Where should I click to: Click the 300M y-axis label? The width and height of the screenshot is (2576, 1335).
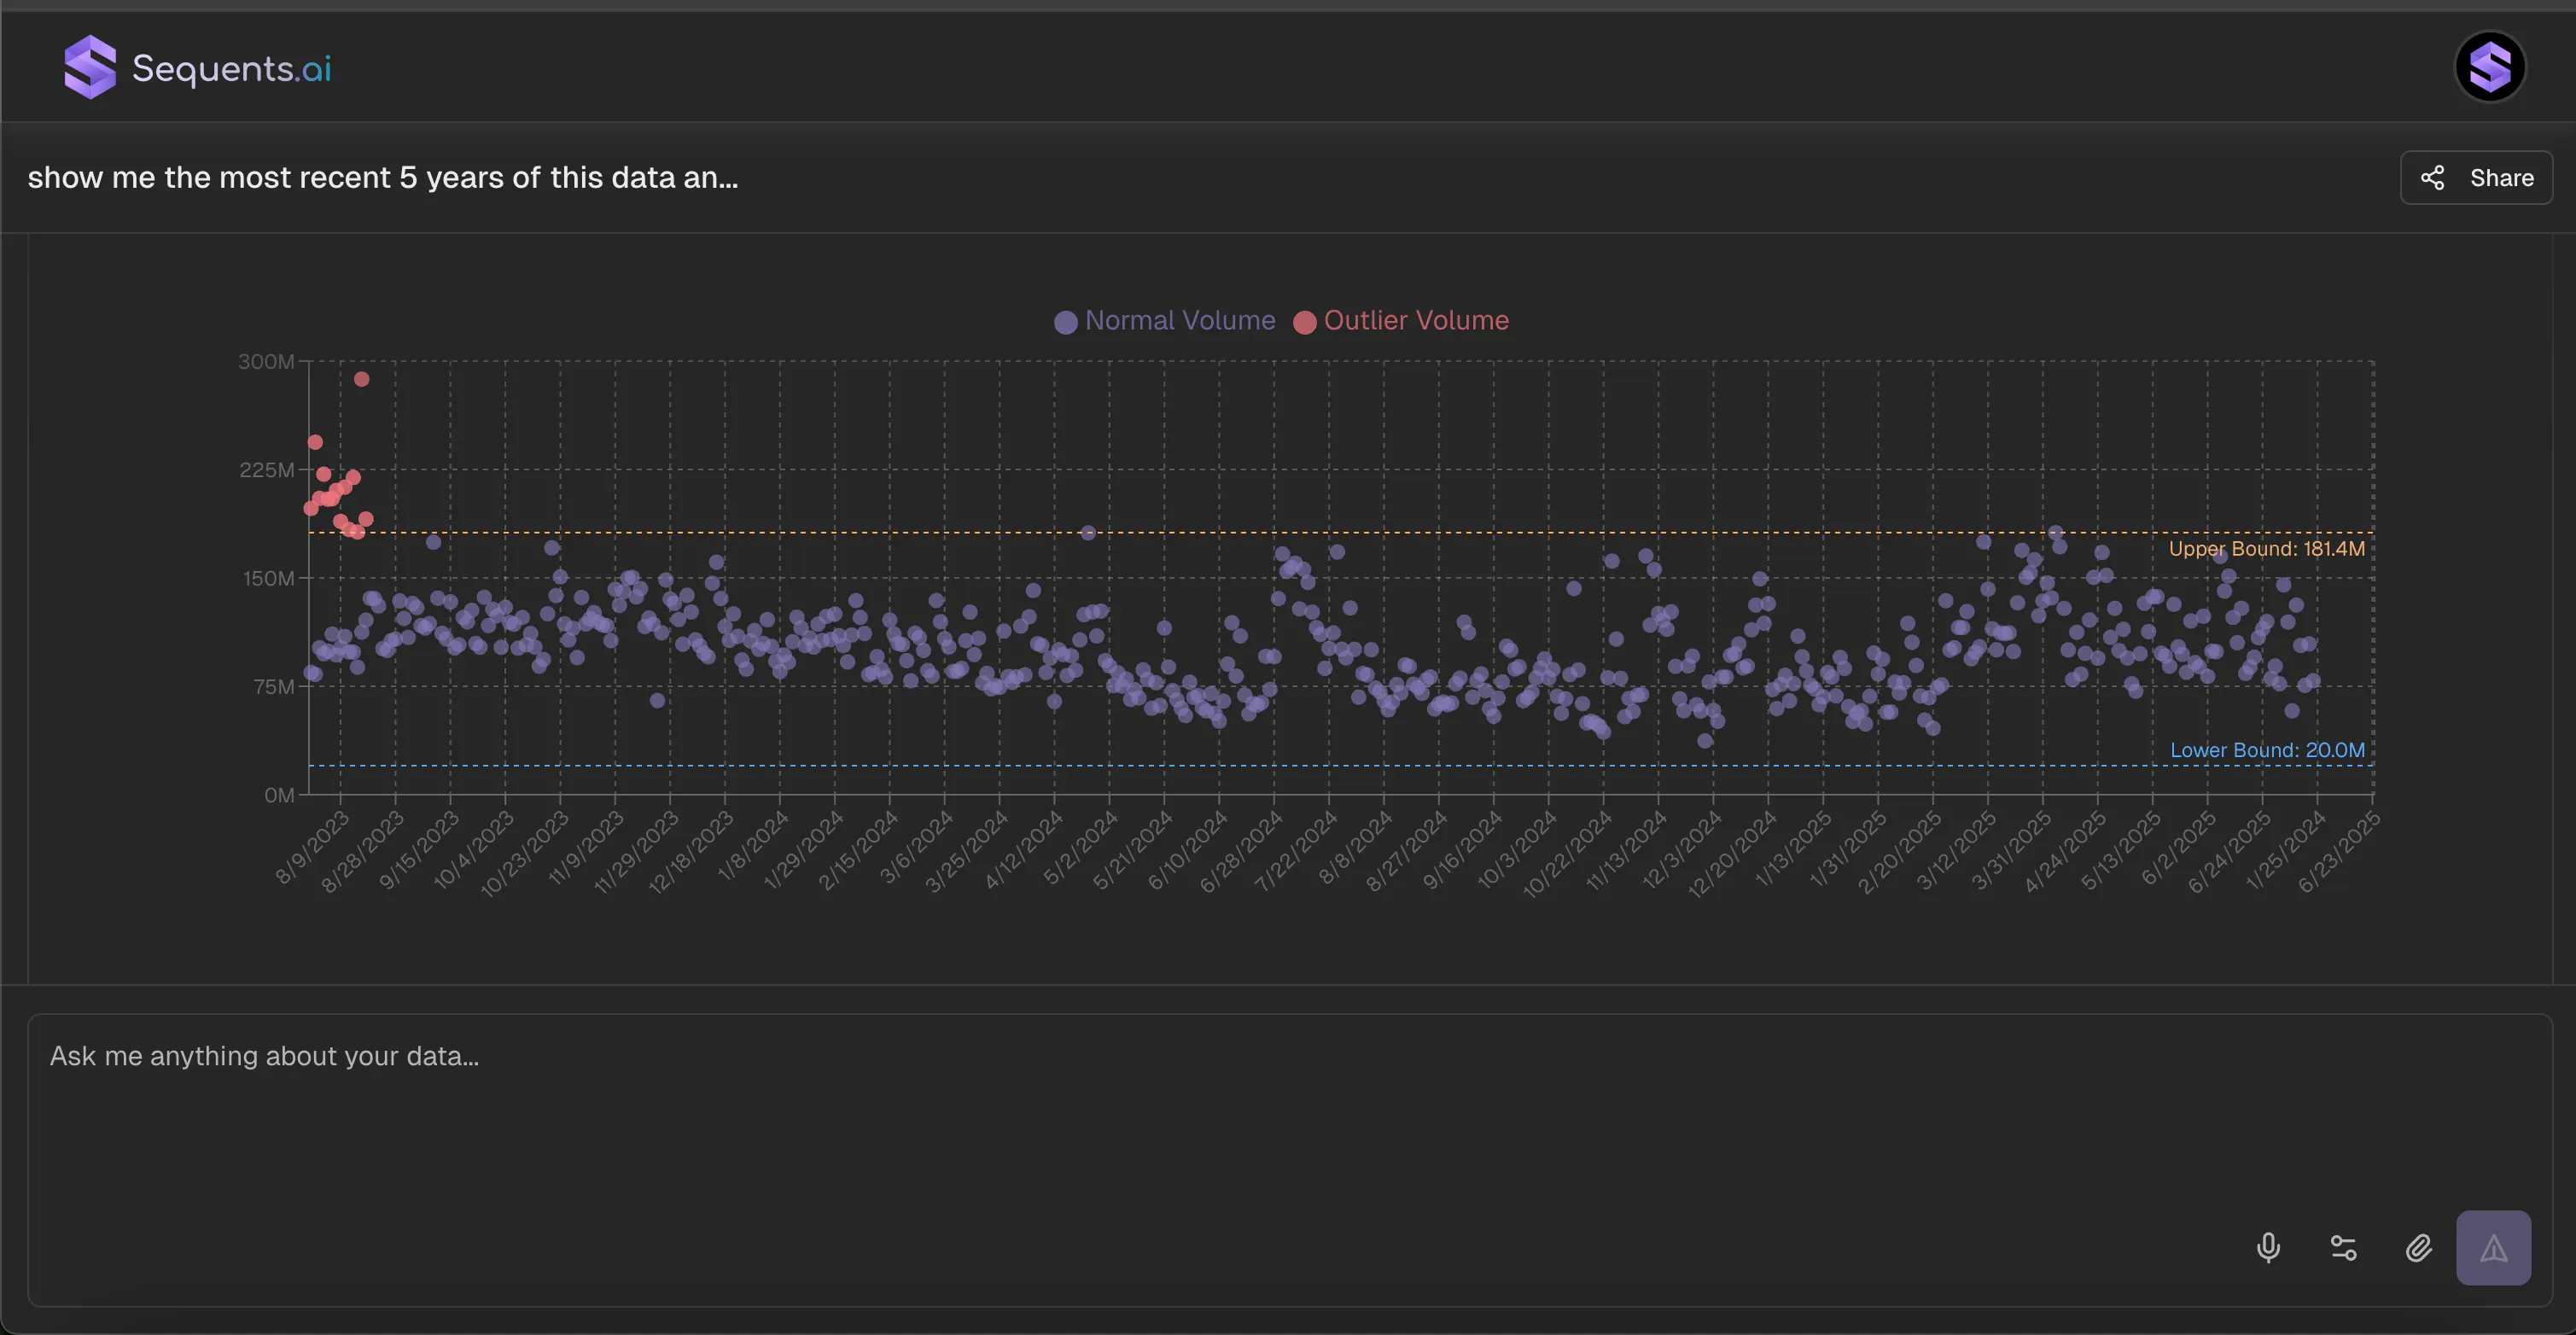point(266,361)
